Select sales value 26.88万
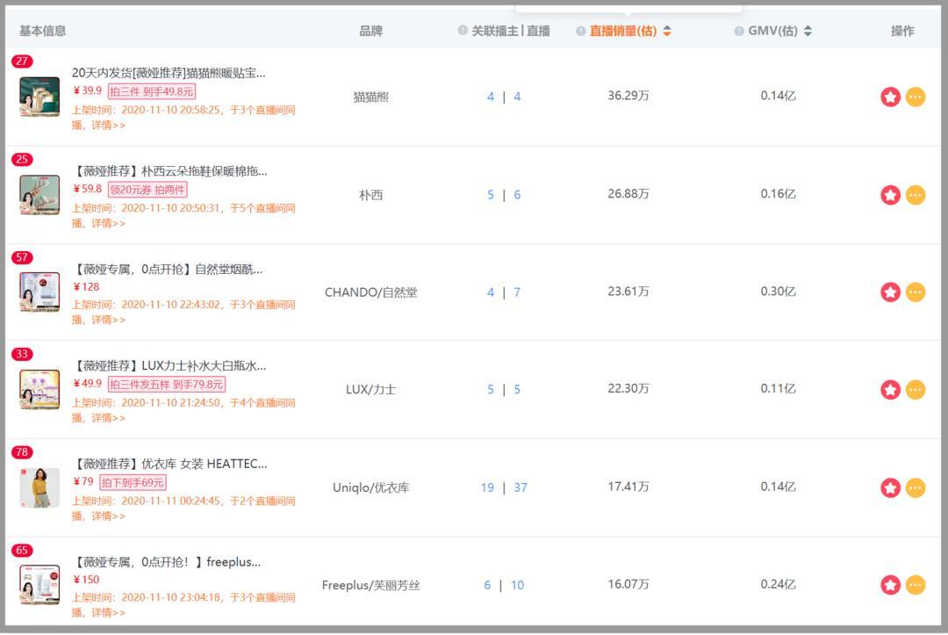The height and width of the screenshot is (635, 948). (x=628, y=193)
